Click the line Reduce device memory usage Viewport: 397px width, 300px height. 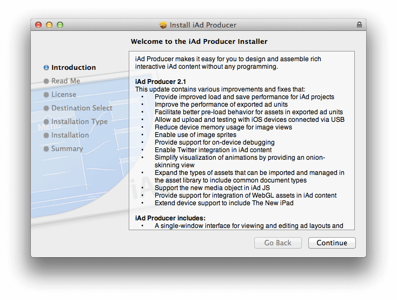coord(223,127)
